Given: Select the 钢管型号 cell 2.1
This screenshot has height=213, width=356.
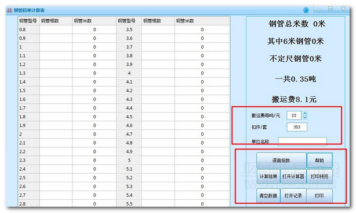Looking at the screenshot, I should pyautogui.click(x=28, y=143).
